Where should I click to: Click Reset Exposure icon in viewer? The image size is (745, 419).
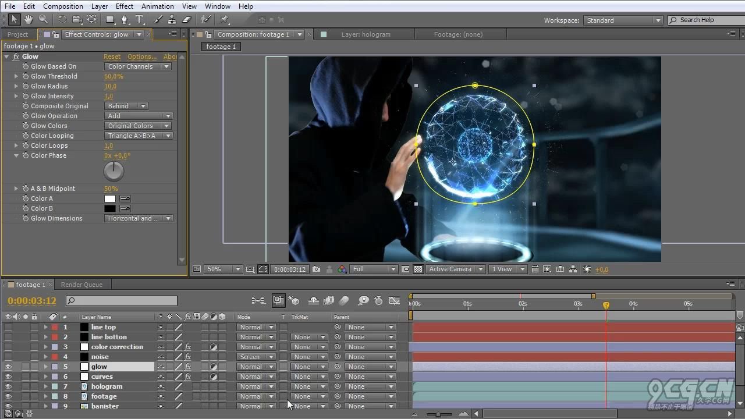click(587, 269)
